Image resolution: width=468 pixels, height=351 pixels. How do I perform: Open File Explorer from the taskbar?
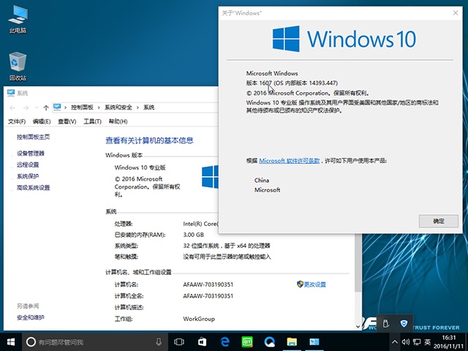(x=292, y=341)
